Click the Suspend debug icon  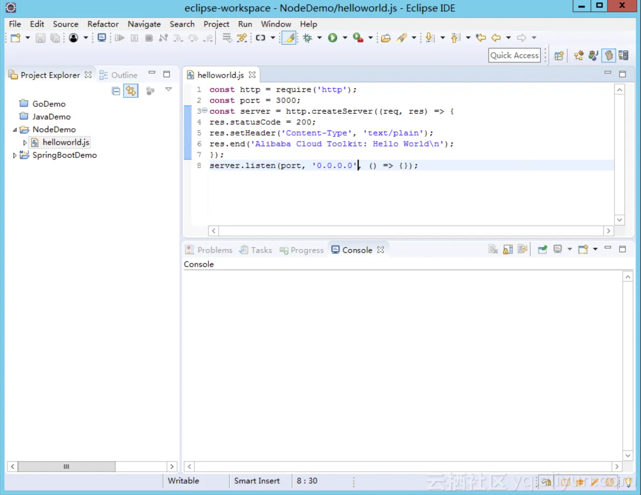pyautogui.click(x=134, y=38)
